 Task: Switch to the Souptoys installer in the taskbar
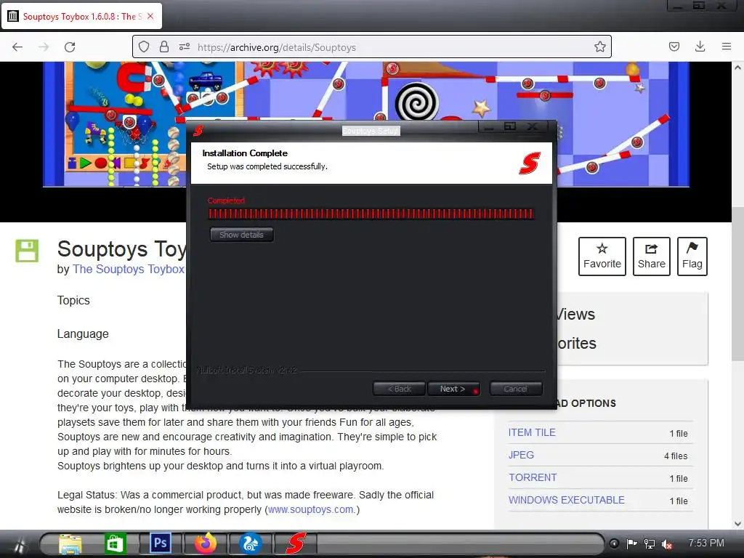pyautogui.click(x=295, y=543)
